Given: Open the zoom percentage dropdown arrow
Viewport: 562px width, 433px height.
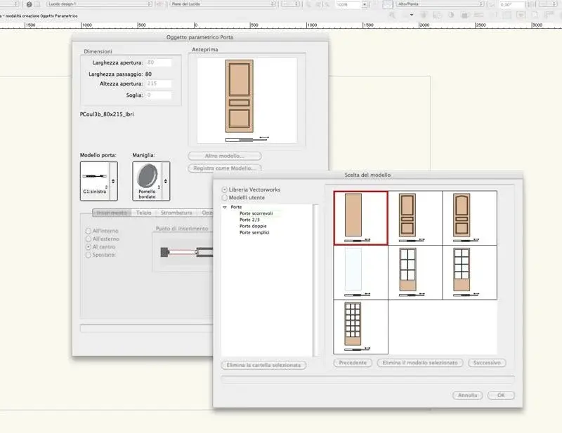Looking at the screenshot, I should tap(364, 5).
